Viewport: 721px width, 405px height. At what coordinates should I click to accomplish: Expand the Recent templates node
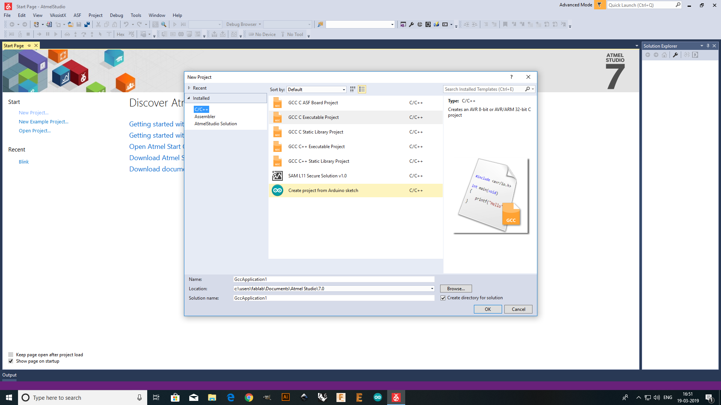189,88
